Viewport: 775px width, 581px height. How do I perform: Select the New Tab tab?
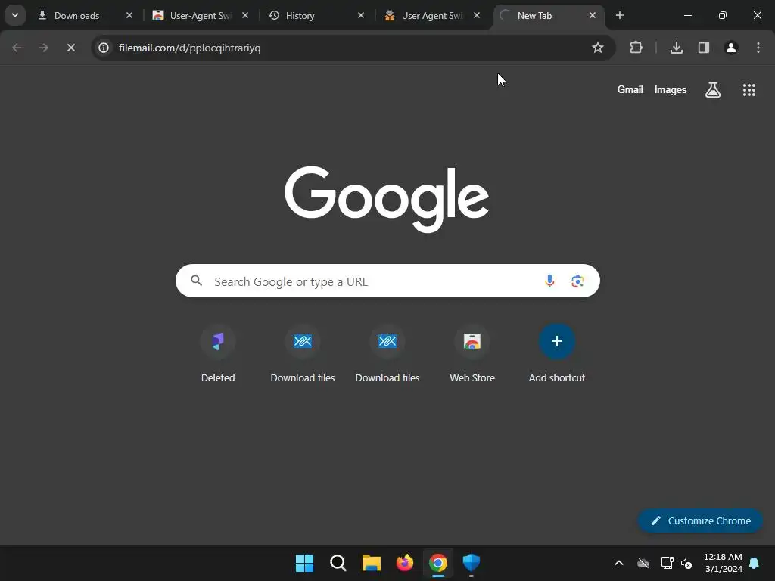click(548, 16)
